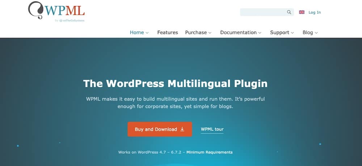
Task: Expand the chevron next to Documentation
Action: tap(260, 33)
